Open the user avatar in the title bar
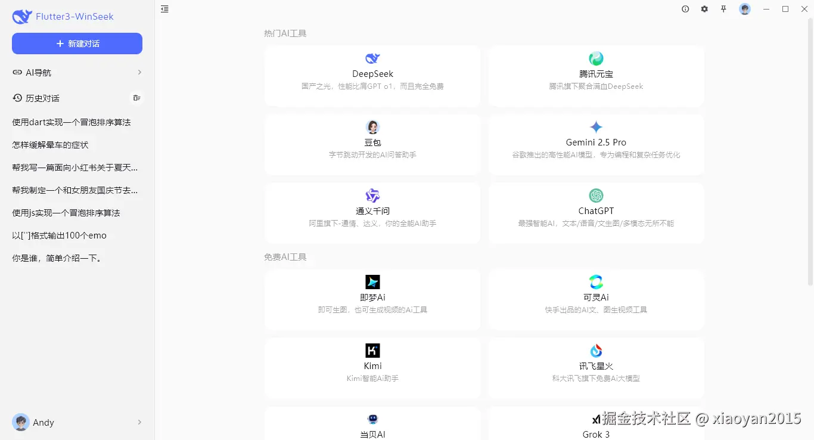Viewport: 814px width, 440px height. point(745,9)
